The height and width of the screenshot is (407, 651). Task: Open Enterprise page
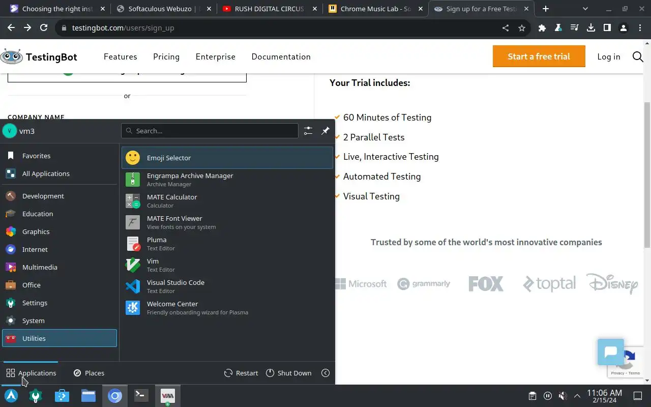216,56
